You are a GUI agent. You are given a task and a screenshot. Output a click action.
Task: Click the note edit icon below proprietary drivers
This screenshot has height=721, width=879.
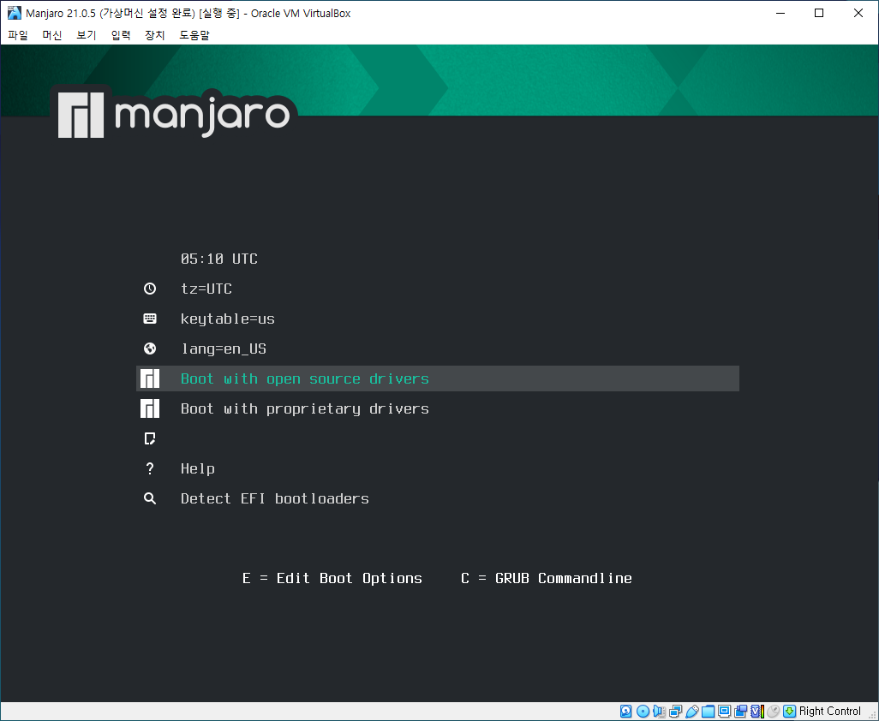pyautogui.click(x=150, y=438)
